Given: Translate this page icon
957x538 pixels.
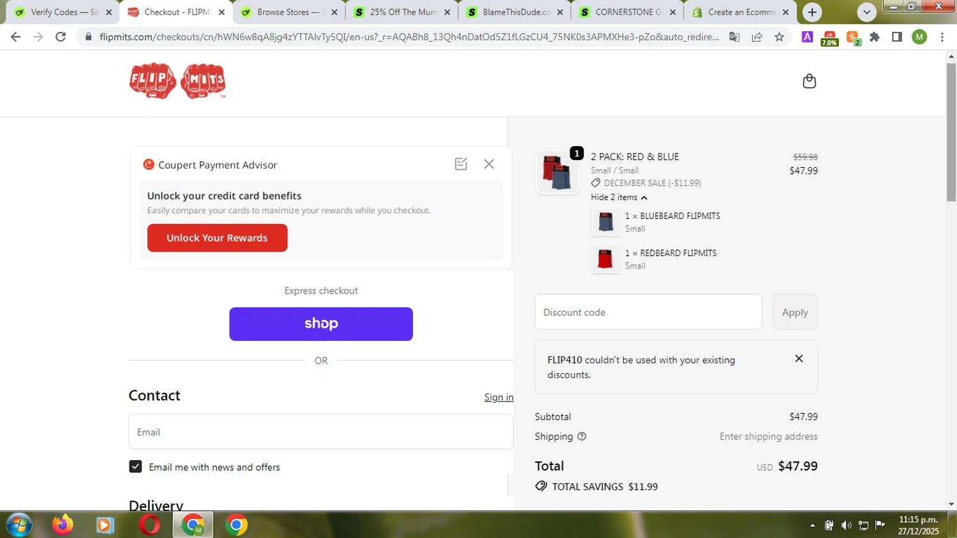Looking at the screenshot, I should [734, 37].
